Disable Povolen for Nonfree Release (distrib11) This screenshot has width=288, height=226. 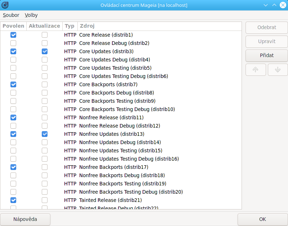pos(13,117)
